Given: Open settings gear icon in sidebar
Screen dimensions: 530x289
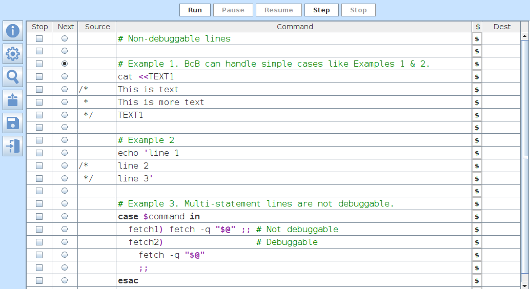Looking at the screenshot, I should [13, 54].
